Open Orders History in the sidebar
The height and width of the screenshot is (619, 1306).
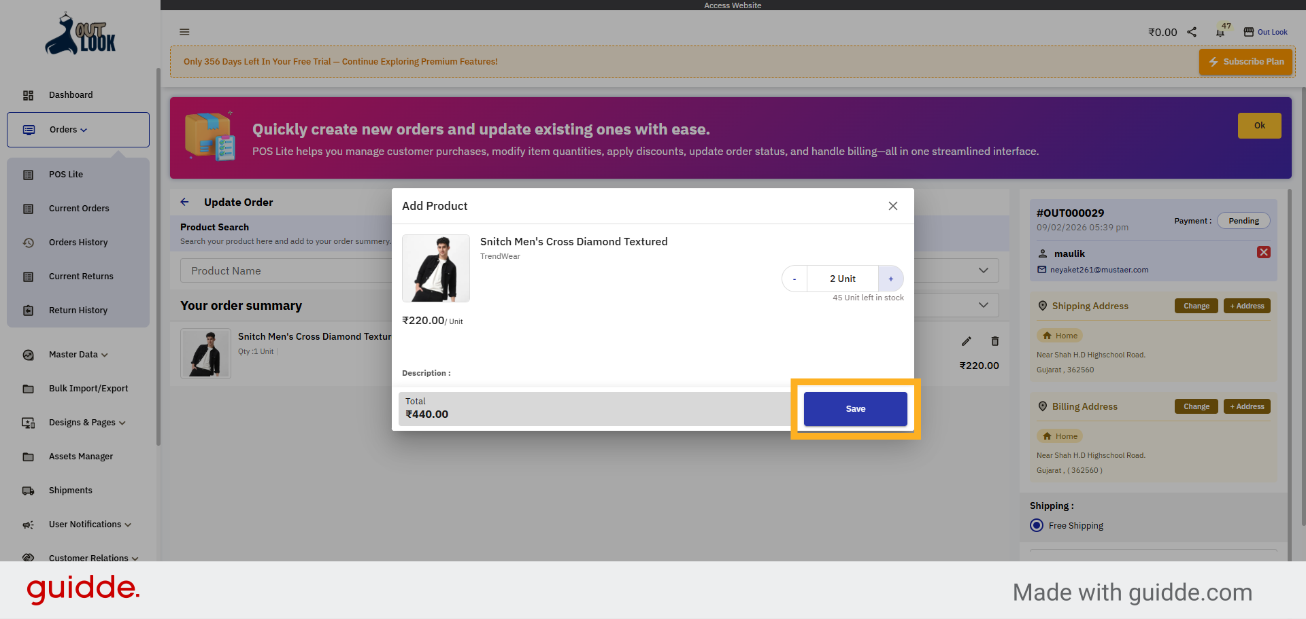point(78,242)
